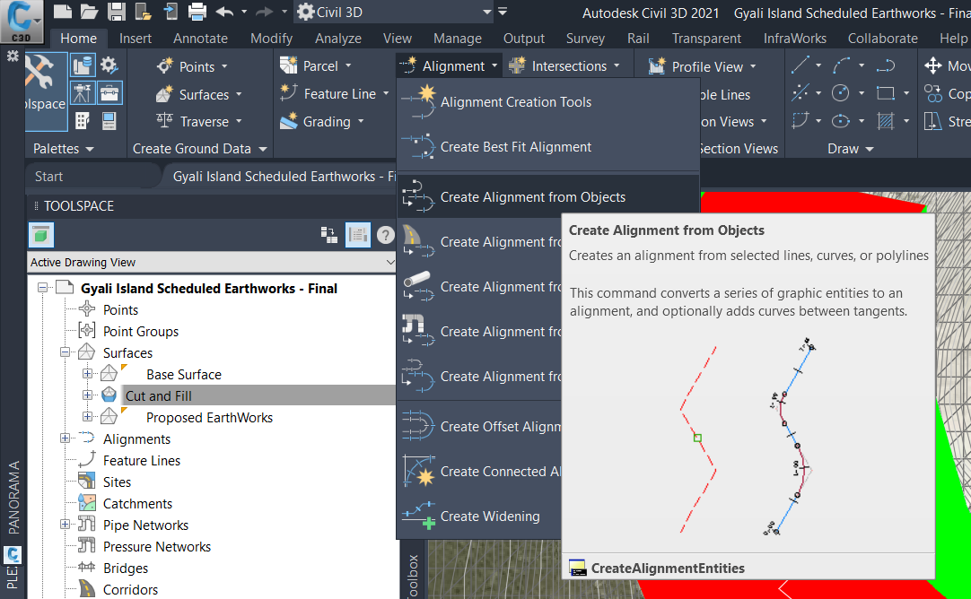Collapse the Gyali Island drawing tree node
Screen dimensions: 971x599
click(42, 288)
